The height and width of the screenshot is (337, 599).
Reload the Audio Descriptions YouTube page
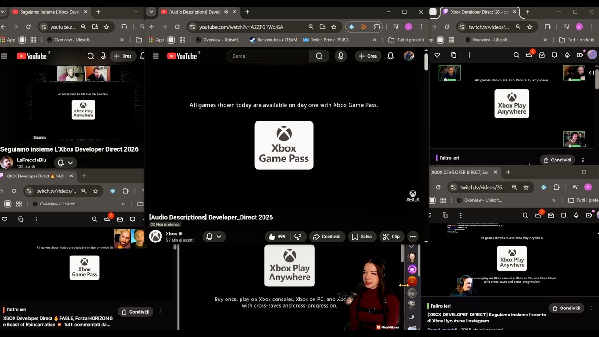tap(177, 27)
